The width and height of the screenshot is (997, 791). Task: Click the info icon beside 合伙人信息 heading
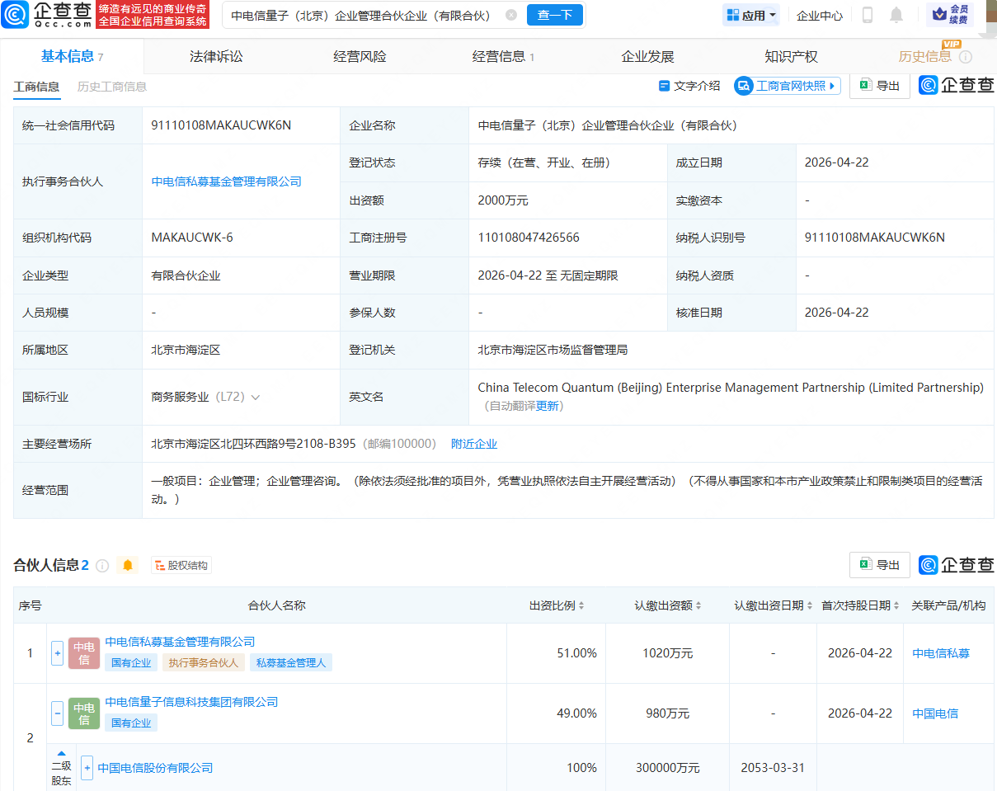(102, 565)
